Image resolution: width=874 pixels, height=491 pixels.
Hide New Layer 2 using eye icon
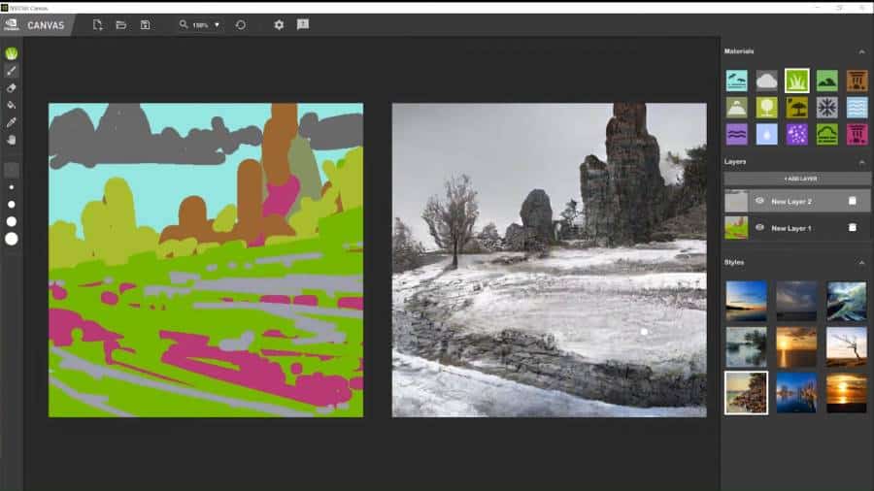(759, 201)
